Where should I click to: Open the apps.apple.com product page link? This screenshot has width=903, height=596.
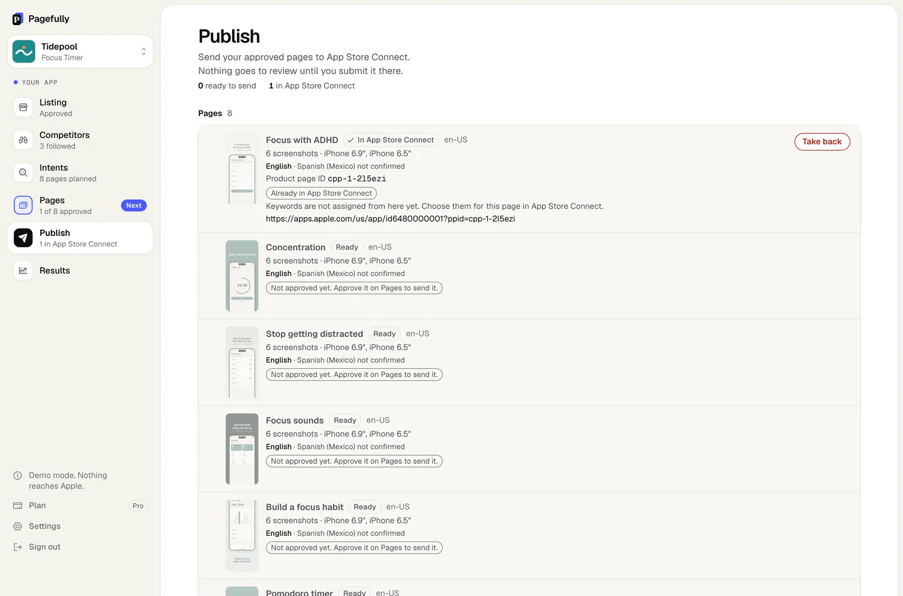click(390, 219)
